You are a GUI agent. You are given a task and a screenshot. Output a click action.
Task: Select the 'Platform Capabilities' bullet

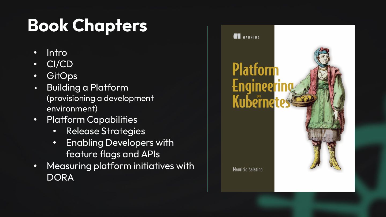click(92, 119)
